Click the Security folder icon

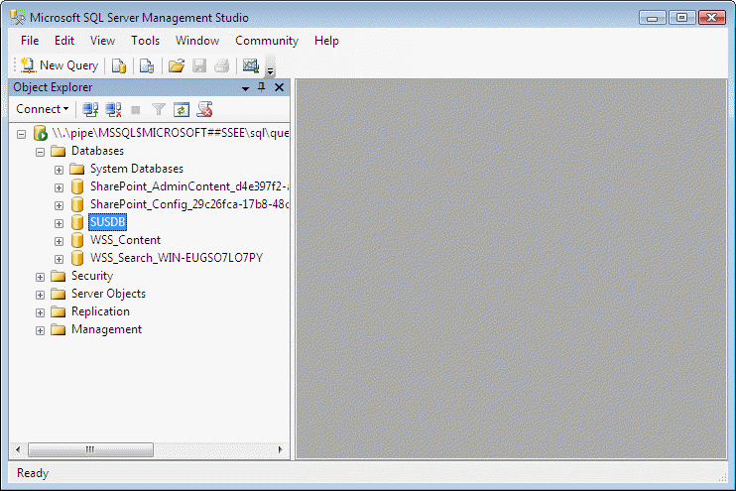pos(59,276)
